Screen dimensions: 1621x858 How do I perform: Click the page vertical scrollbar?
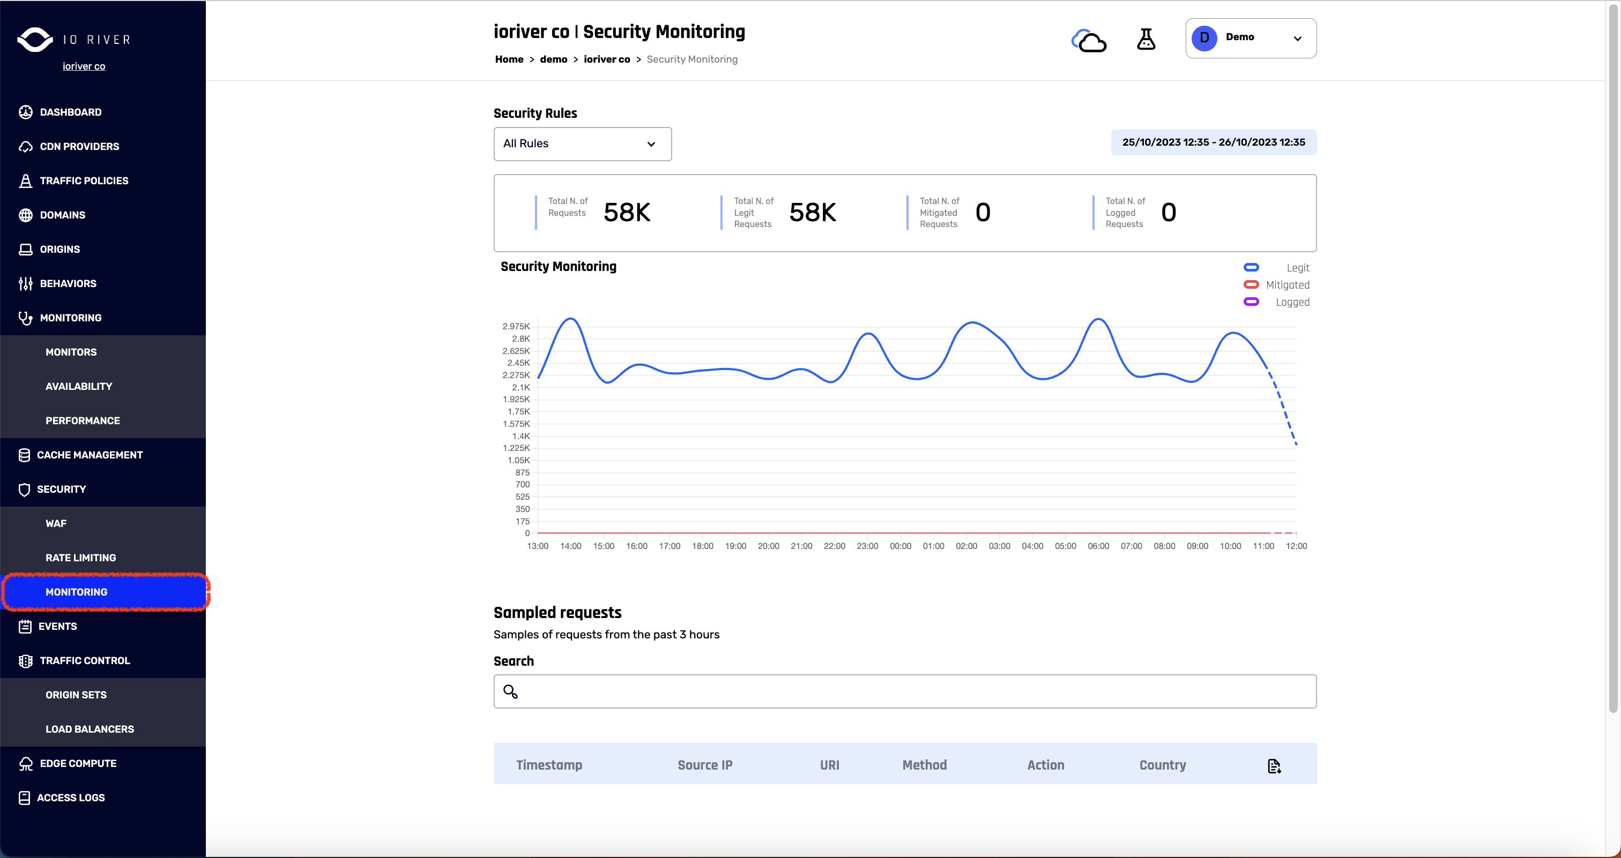coord(1613,358)
